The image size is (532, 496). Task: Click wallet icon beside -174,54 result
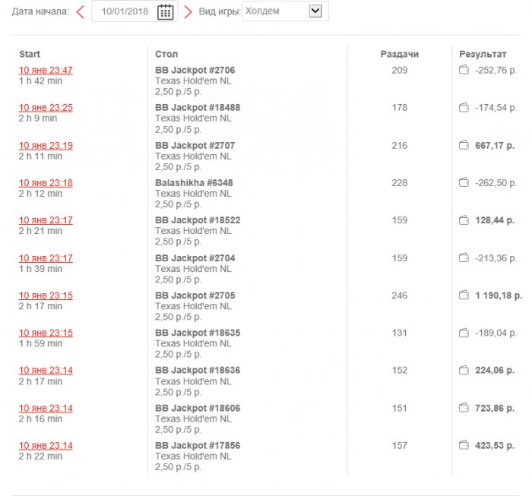pyautogui.click(x=464, y=108)
